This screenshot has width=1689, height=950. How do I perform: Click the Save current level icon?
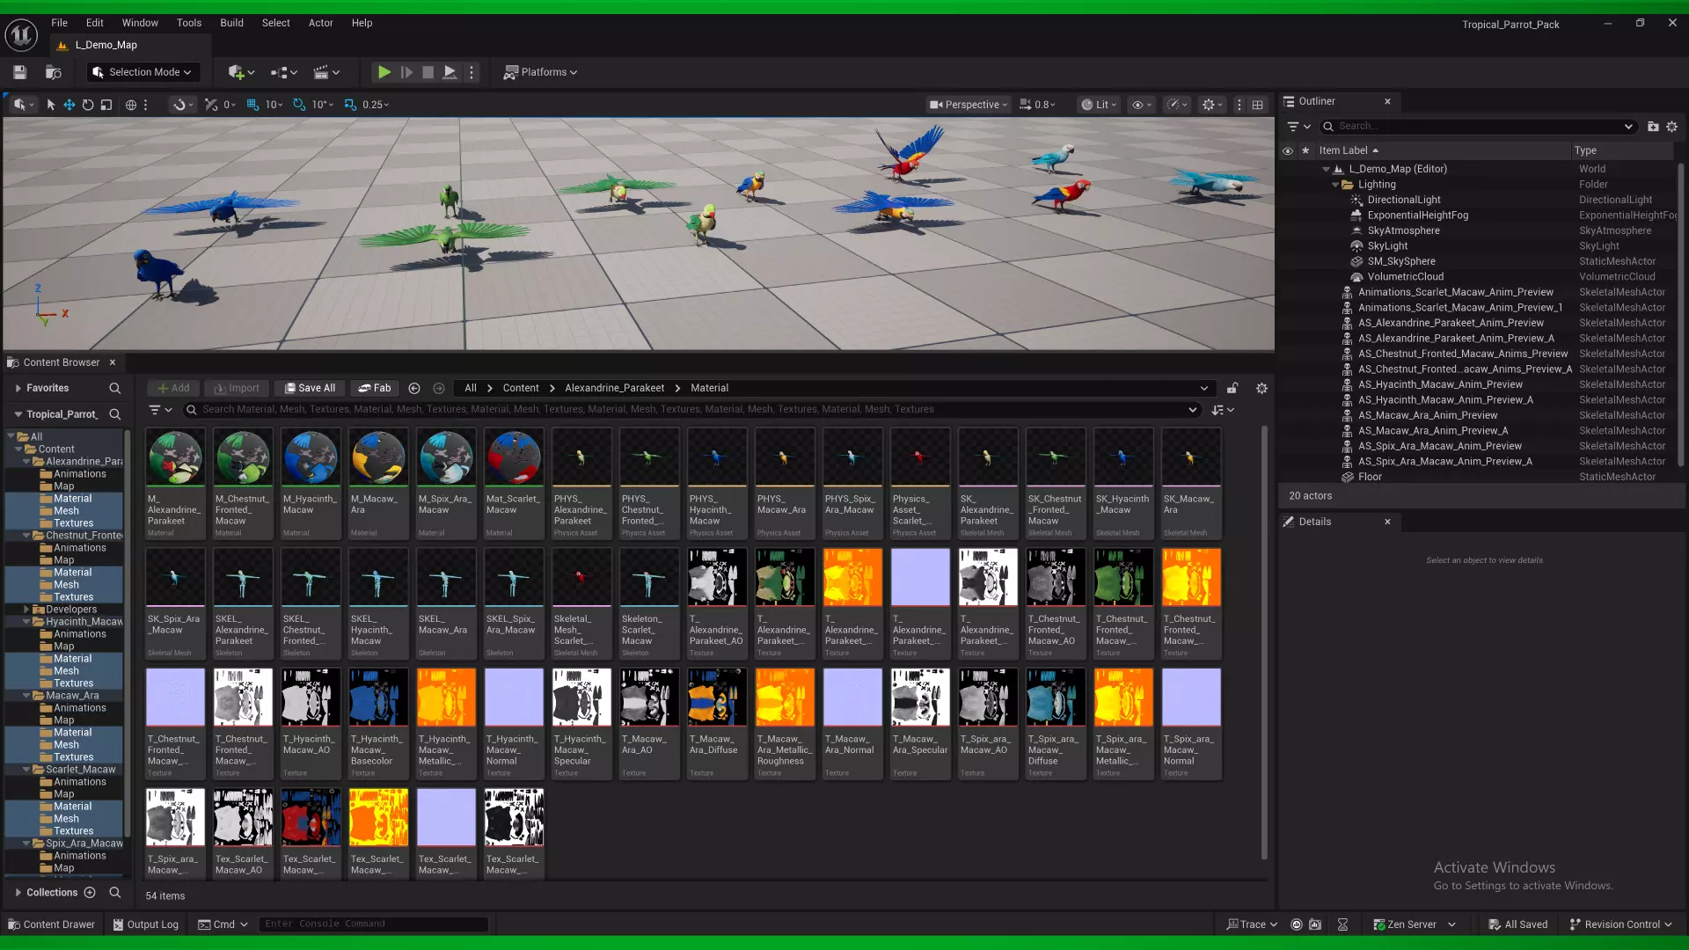19,72
